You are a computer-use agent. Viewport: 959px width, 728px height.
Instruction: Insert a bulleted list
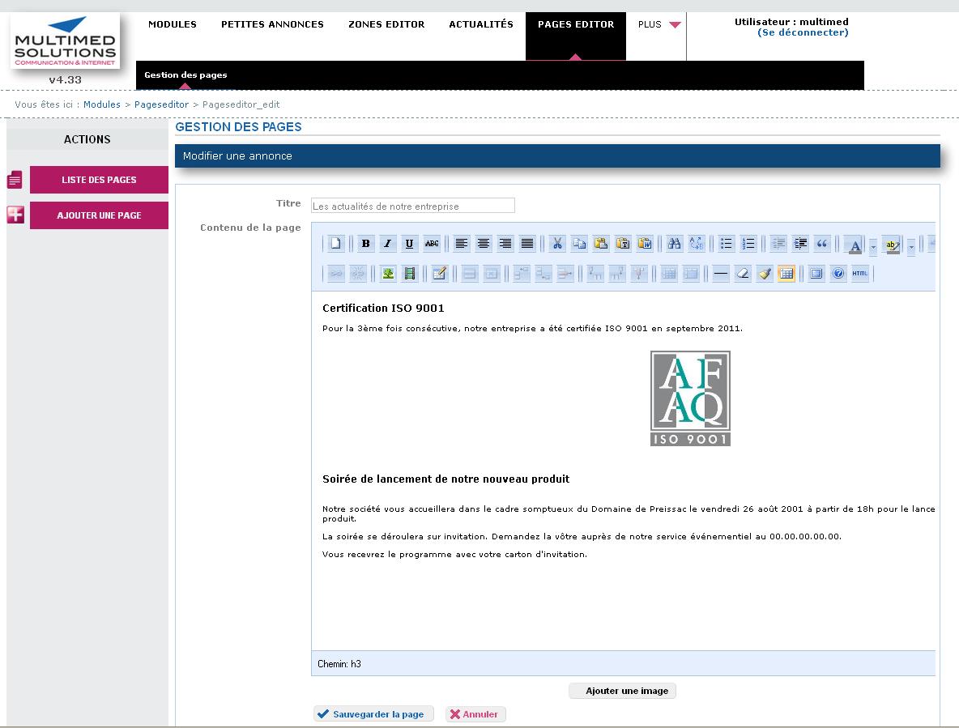click(727, 243)
